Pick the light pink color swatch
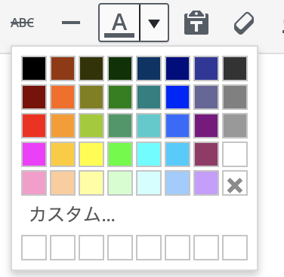Image resolution: width=284 pixels, height=277 pixels. click(34, 183)
